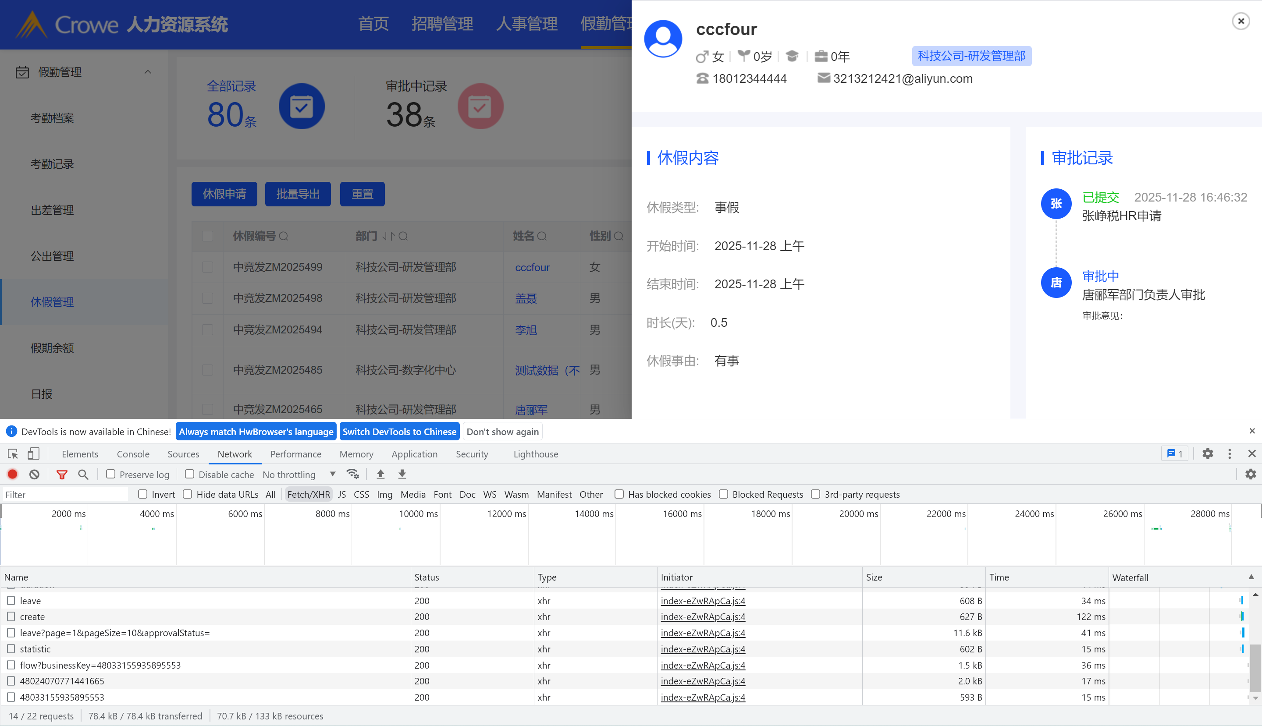Open index-eZwRApCa.js:4 link for create

coord(702,617)
